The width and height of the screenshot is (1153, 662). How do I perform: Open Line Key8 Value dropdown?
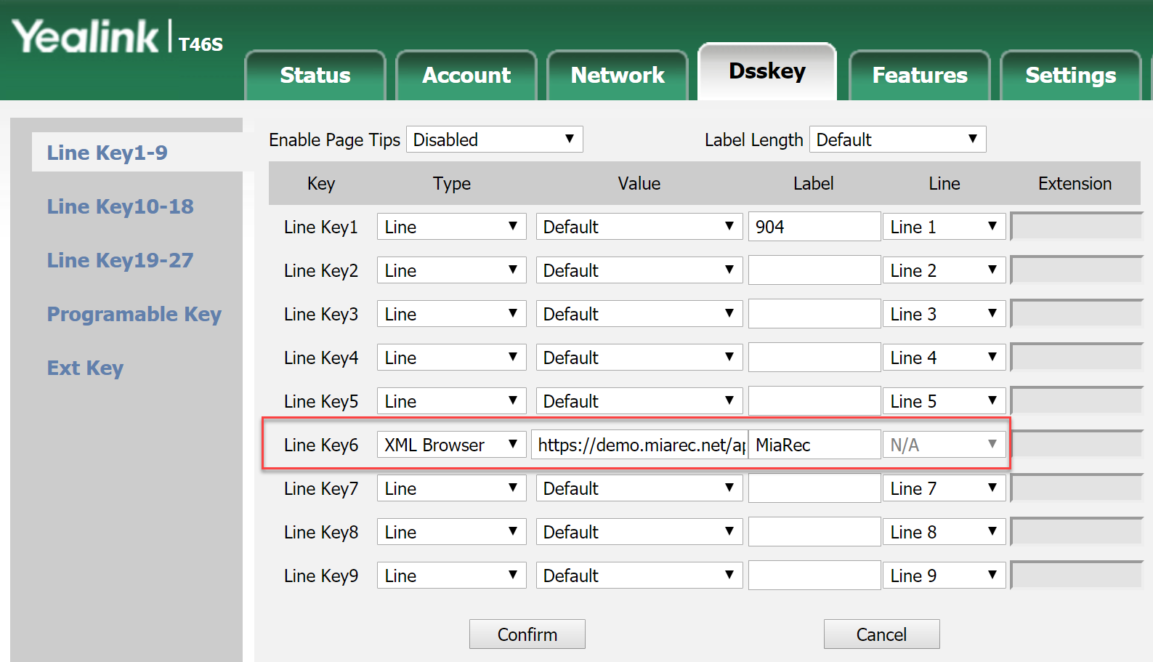pos(639,532)
